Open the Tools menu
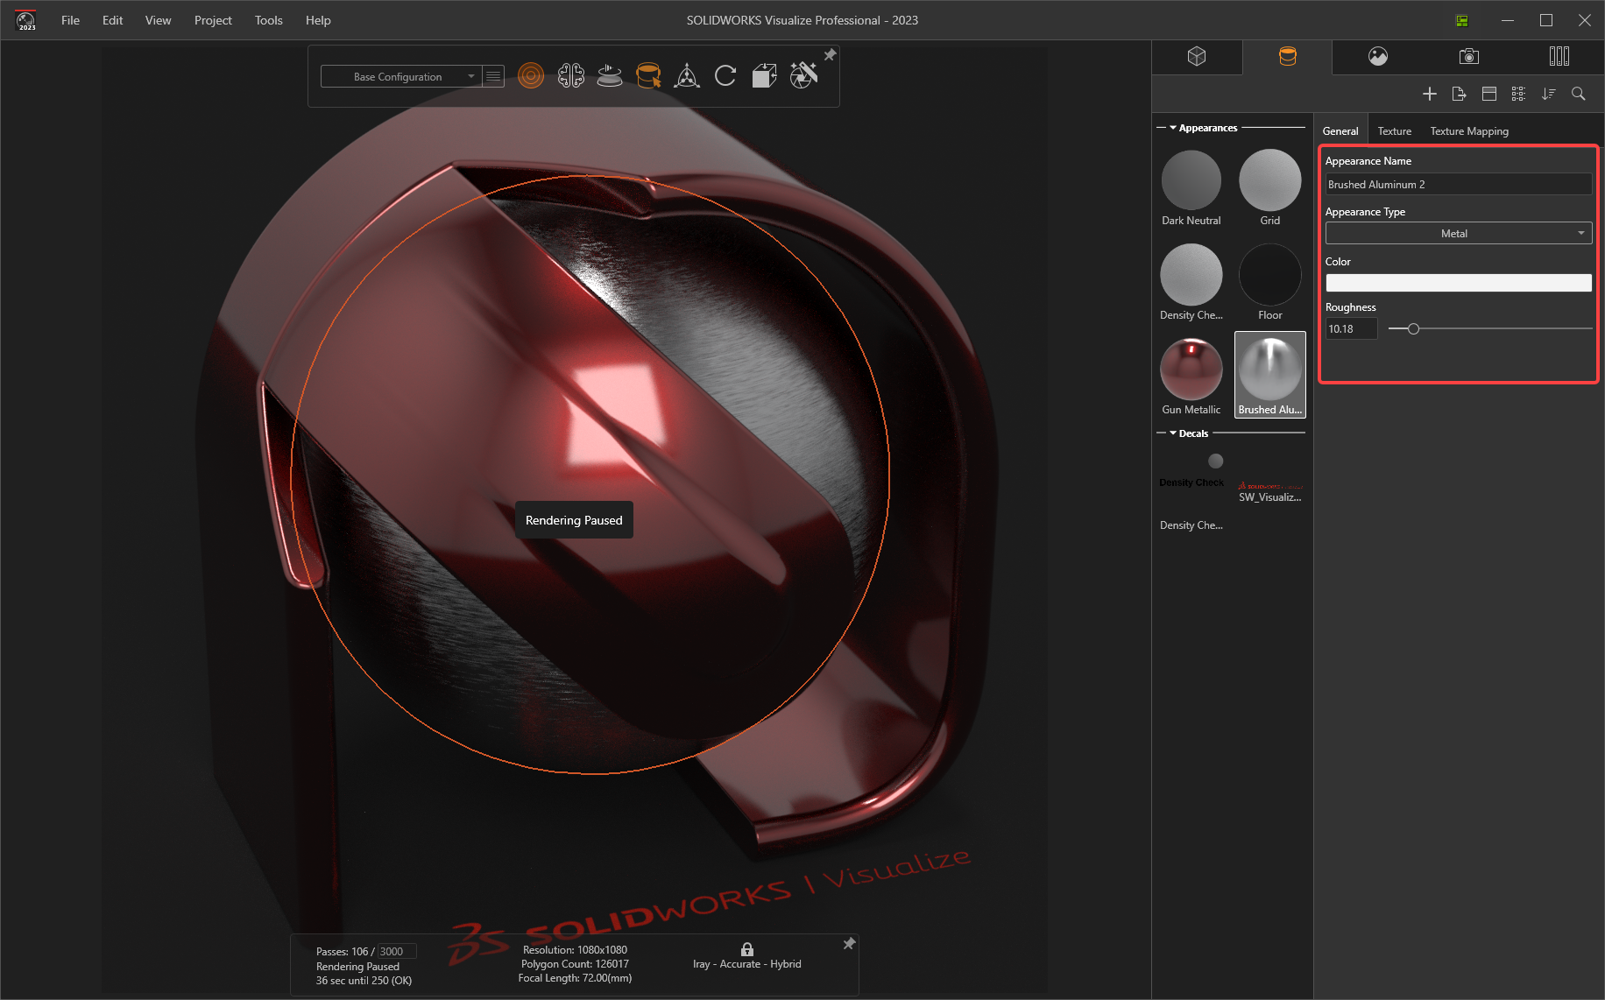This screenshot has width=1605, height=1000. click(x=268, y=20)
